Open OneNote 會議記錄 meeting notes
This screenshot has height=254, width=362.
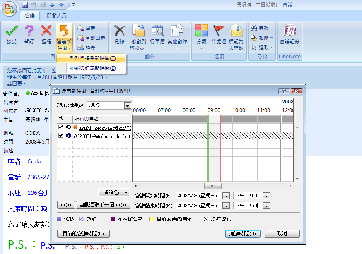pos(290,35)
